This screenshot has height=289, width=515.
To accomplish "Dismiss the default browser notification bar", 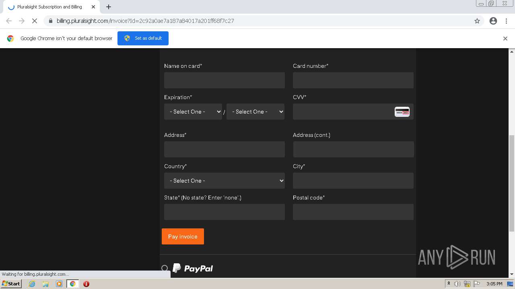I will click(x=505, y=39).
